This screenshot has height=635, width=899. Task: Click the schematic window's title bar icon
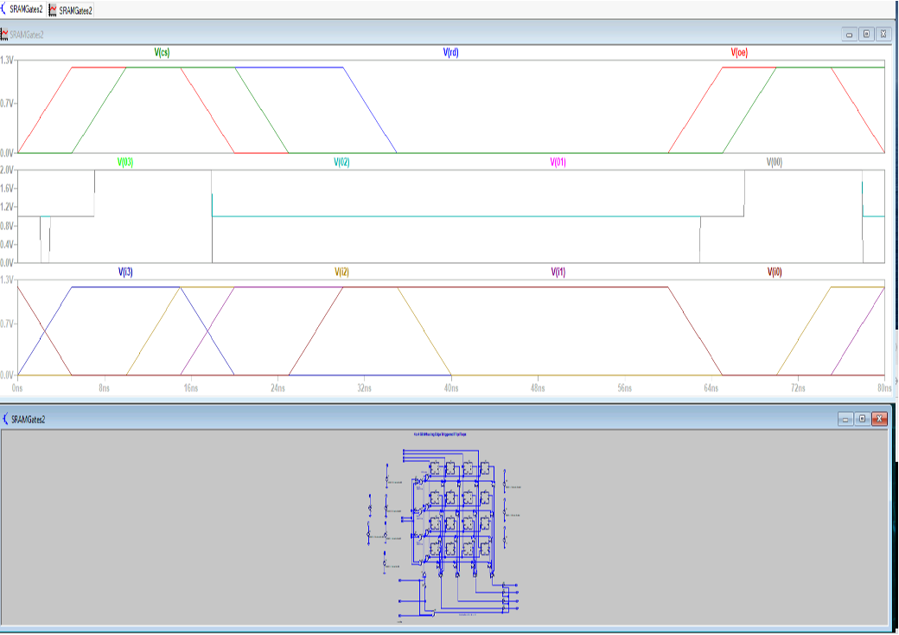coord(6,420)
